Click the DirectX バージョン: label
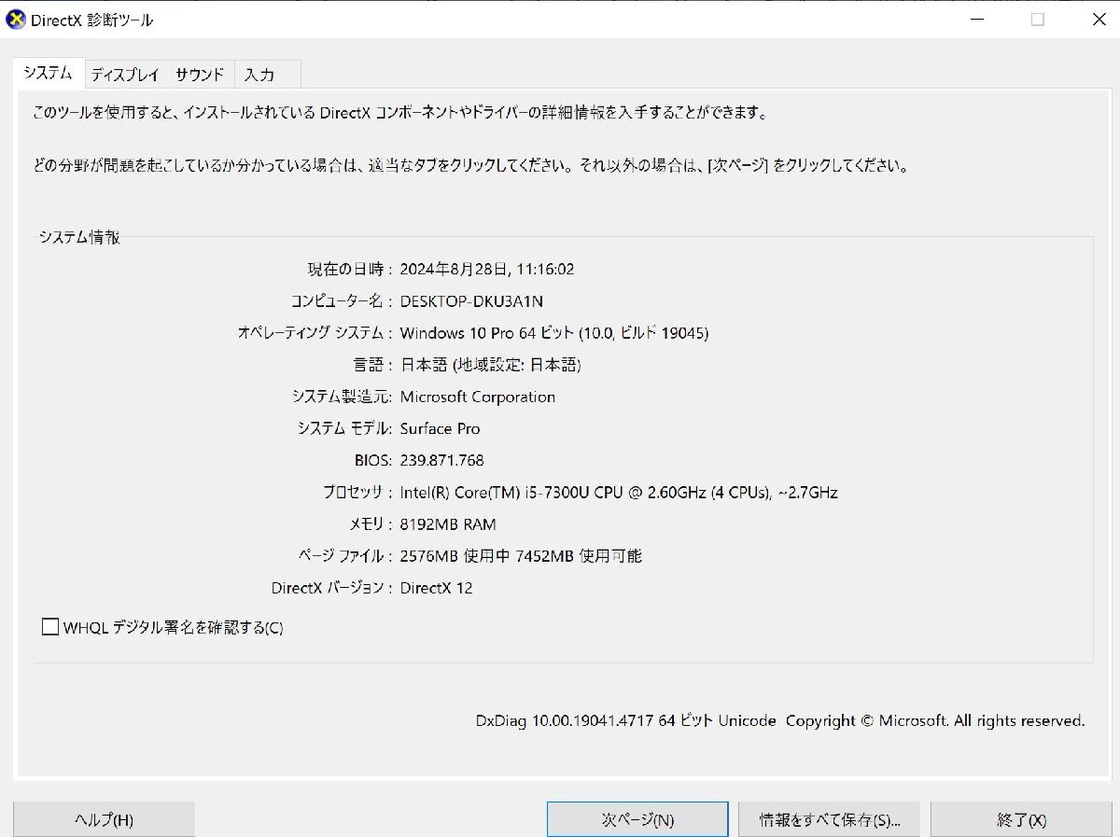 (x=332, y=588)
